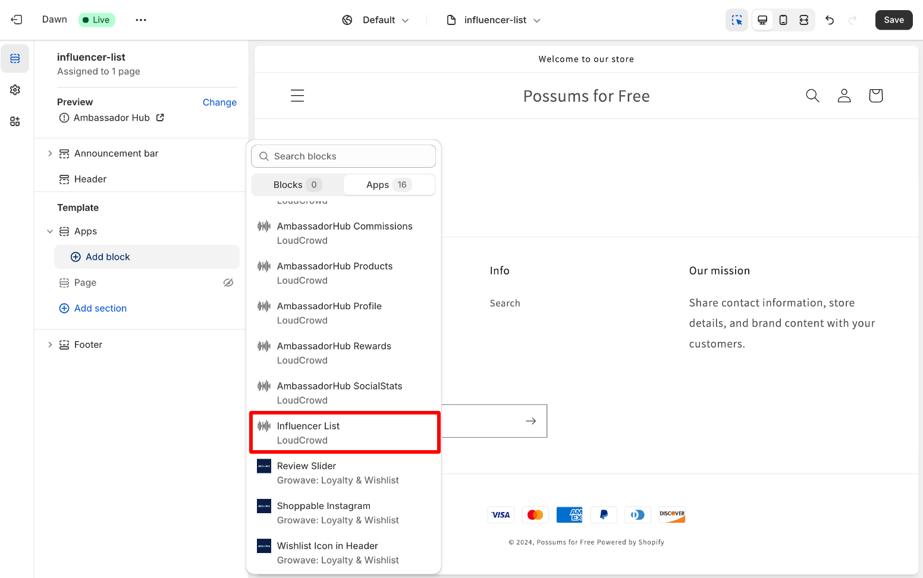Viewport: 923px width, 578px height.
Task: Expand the Footer section
Action: (50, 345)
